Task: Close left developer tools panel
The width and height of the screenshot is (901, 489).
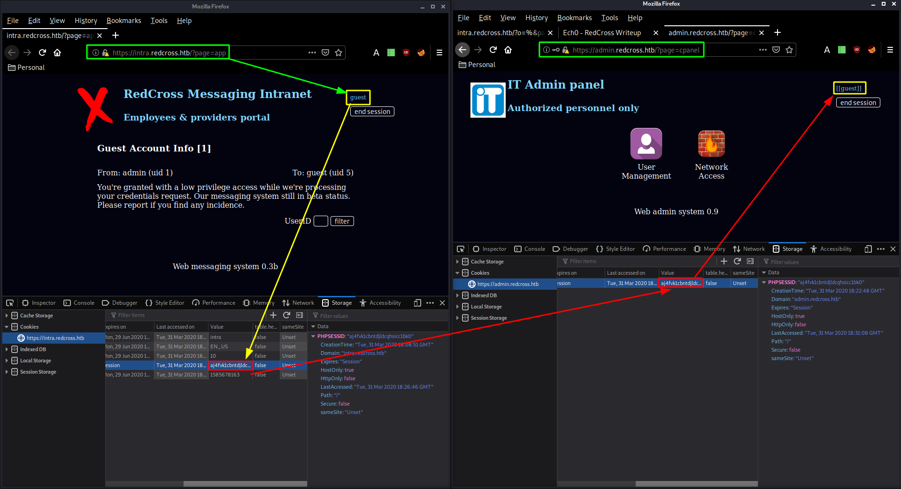Action: (x=442, y=303)
